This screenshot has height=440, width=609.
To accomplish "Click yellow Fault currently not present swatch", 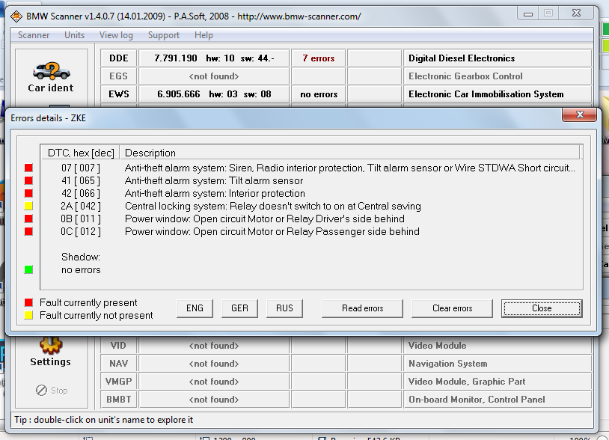I will tap(28, 315).
